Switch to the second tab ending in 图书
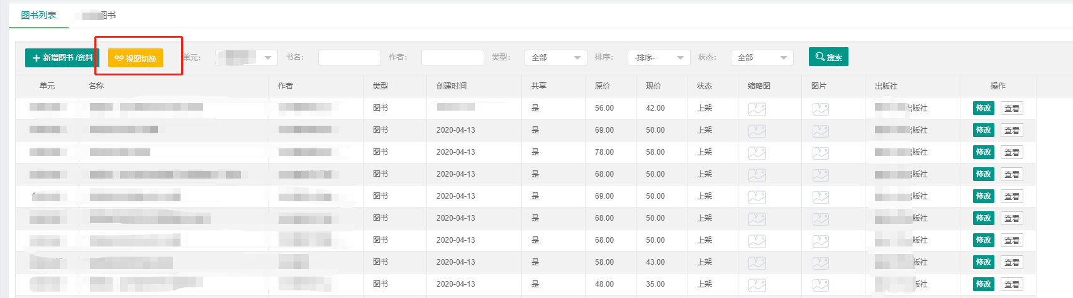1073x298 pixels. click(x=95, y=15)
